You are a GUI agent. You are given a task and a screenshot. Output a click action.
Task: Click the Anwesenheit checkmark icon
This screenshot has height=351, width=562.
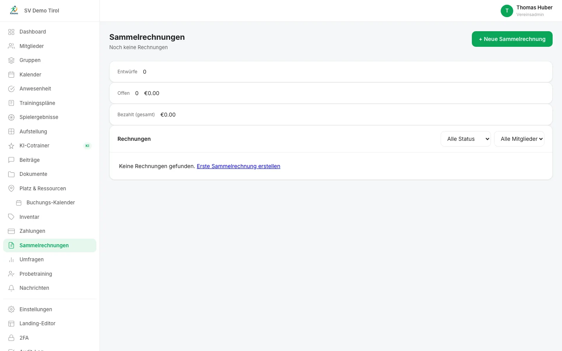11,89
